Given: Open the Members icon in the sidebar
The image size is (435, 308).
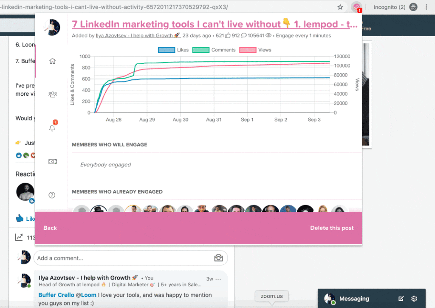Looking at the screenshot, I should [52, 94].
